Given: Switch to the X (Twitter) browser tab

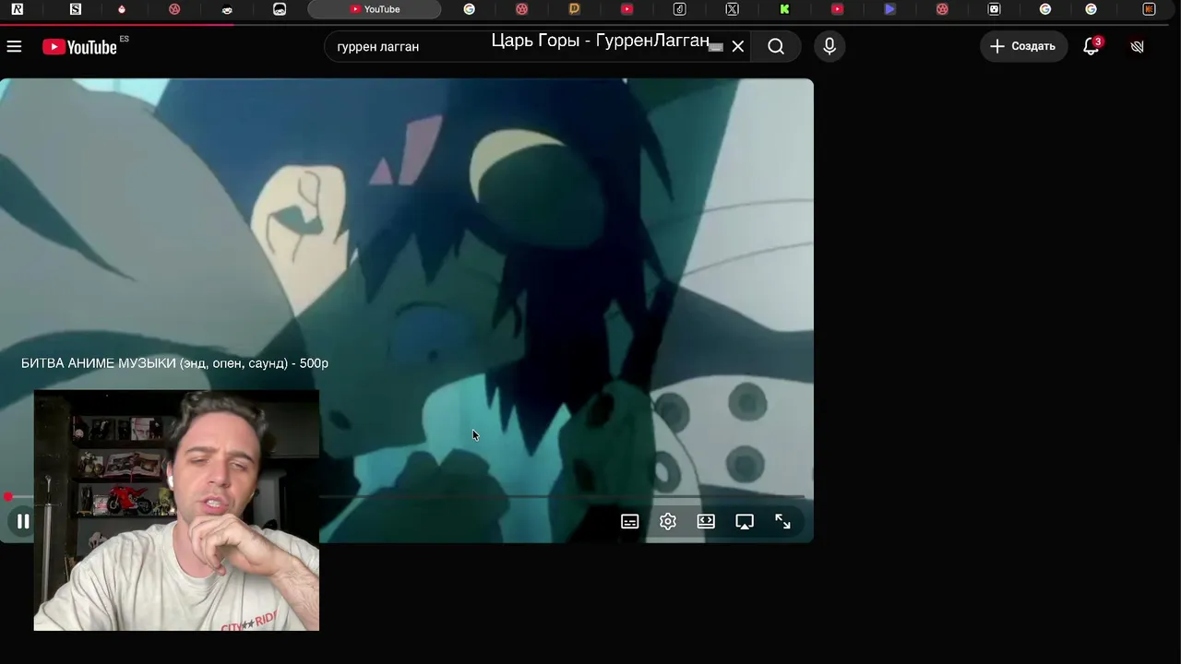Looking at the screenshot, I should pyautogui.click(x=732, y=9).
